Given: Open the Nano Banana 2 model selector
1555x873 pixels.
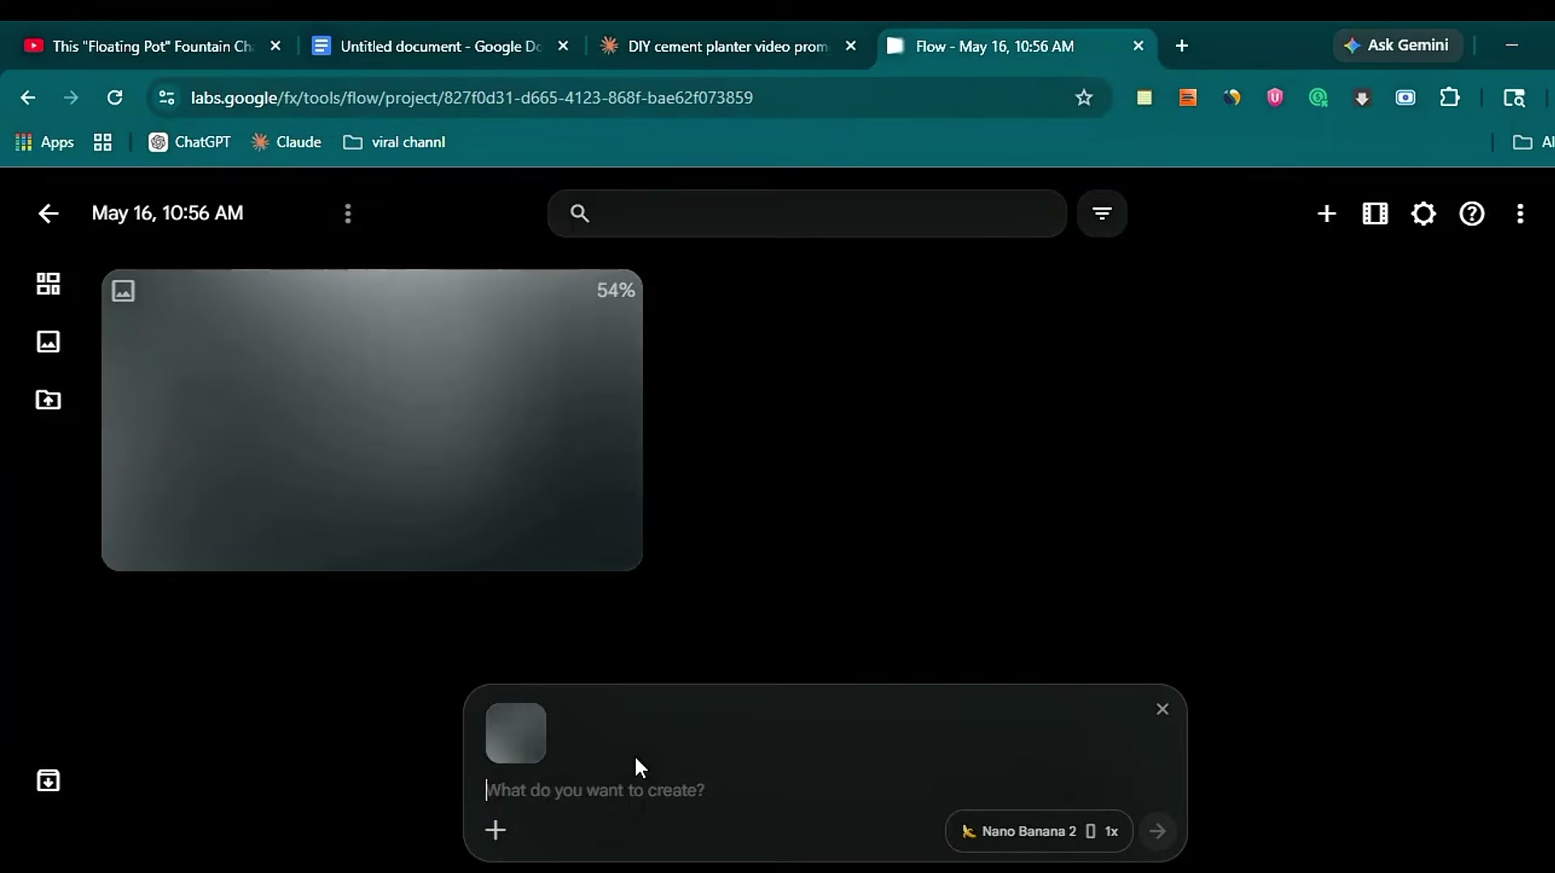Looking at the screenshot, I should [1039, 832].
